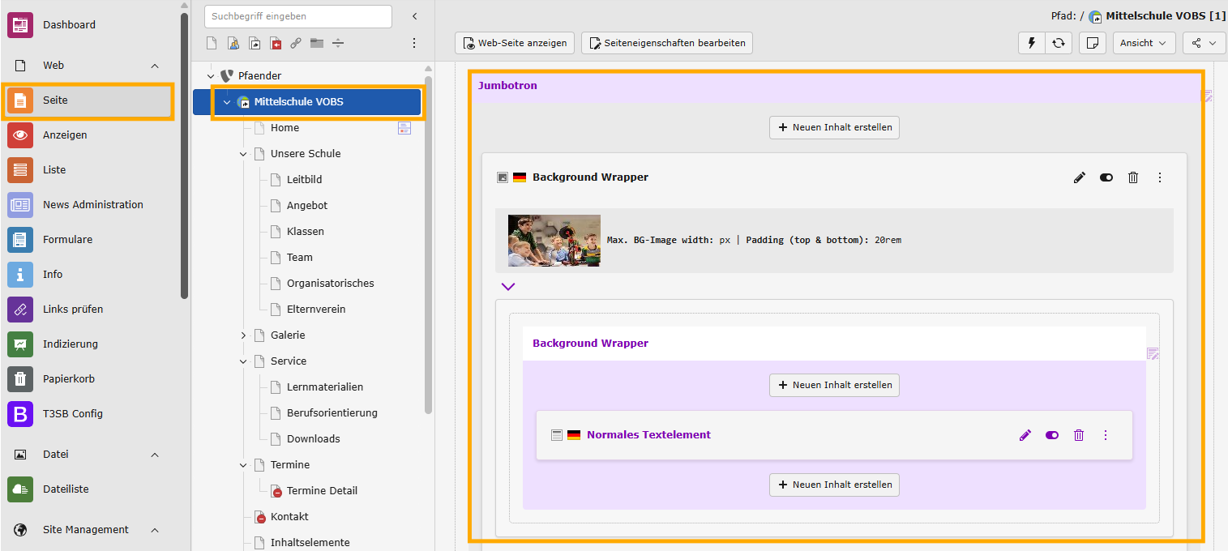Open the Ansicht dropdown
1228x551 pixels.
point(1144,43)
